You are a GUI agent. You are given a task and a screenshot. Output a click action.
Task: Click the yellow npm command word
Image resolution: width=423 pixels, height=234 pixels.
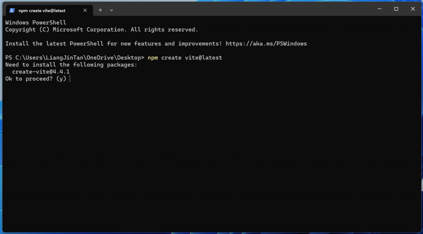tap(153, 58)
